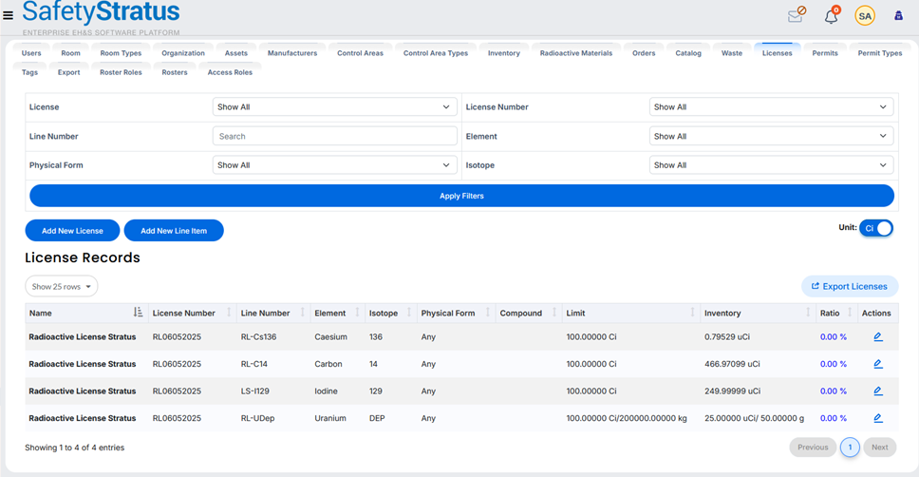Edit the RL-Cs136 Caesium line item

pyautogui.click(x=878, y=336)
